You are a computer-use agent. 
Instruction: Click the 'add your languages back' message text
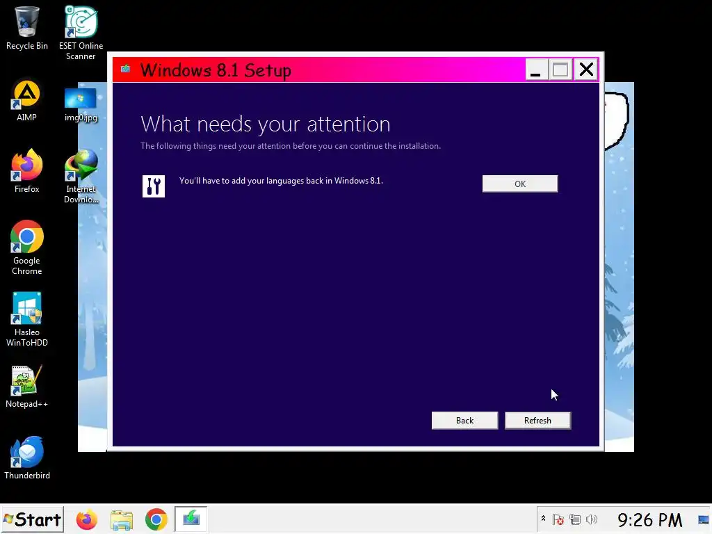281,181
